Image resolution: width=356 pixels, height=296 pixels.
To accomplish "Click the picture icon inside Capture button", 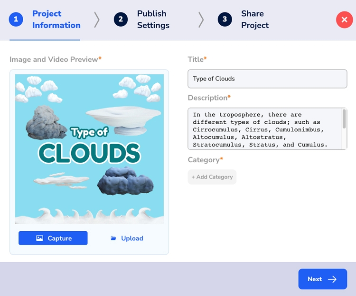I will tap(40, 238).
